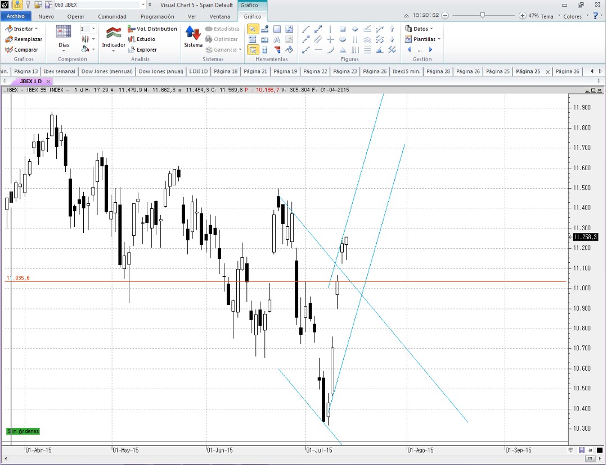Select the four vertical lines tool
607x465 pixels.
pyautogui.click(x=355, y=50)
